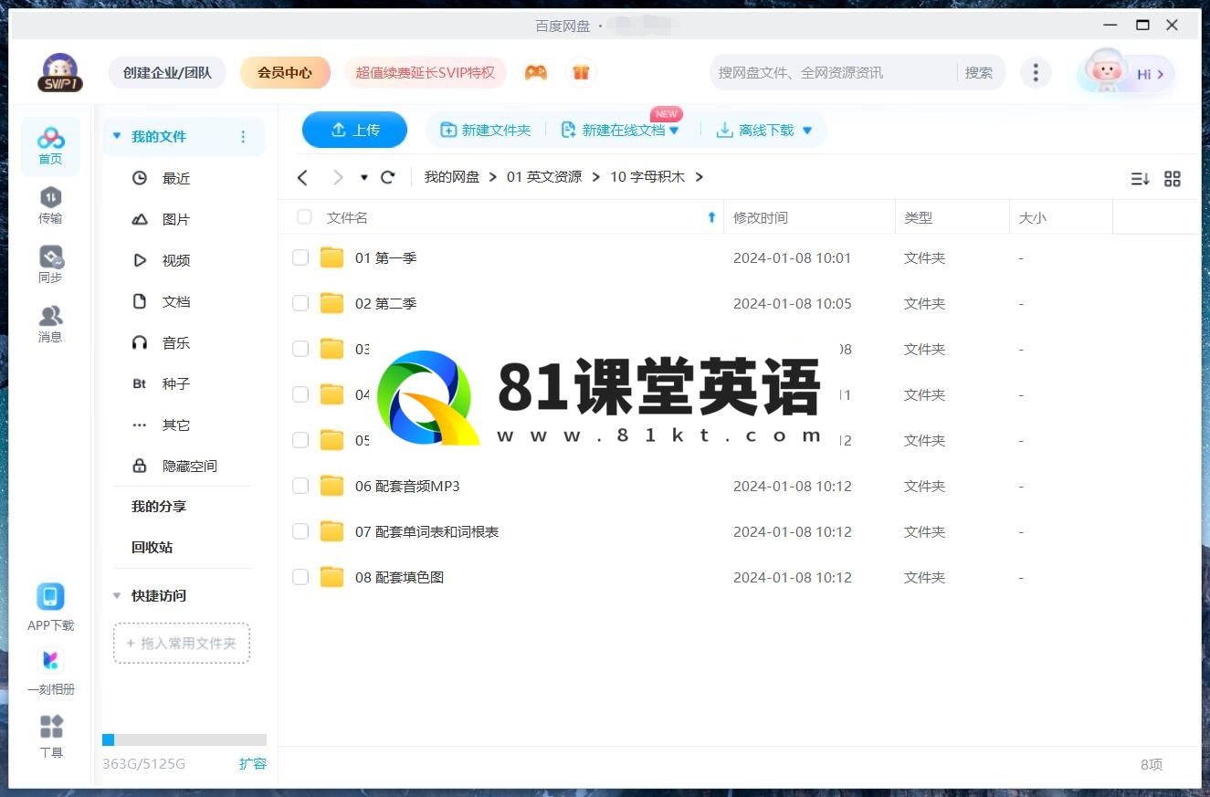Click the search field 搜网盘文件
This screenshot has height=797, width=1210.
click(x=831, y=73)
